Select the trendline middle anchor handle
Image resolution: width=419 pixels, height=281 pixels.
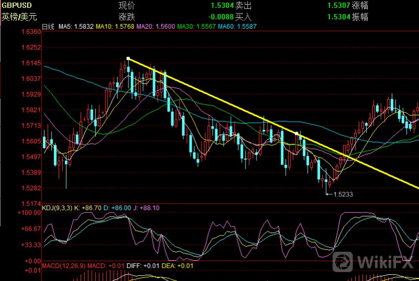(297, 134)
